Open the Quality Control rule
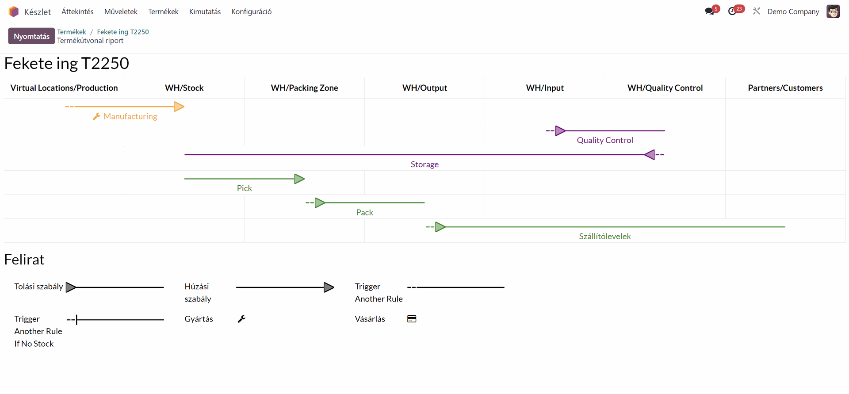The height and width of the screenshot is (394, 849). coord(605,140)
